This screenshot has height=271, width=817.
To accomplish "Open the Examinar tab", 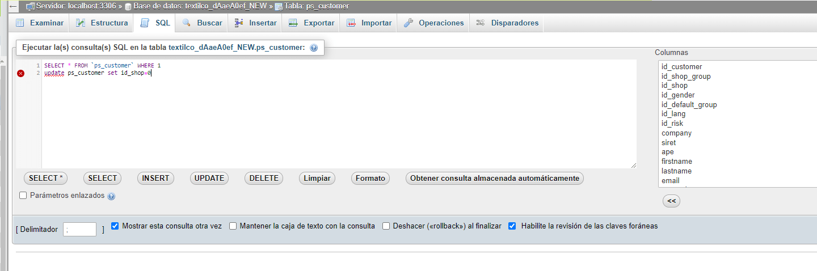I will (40, 23).
